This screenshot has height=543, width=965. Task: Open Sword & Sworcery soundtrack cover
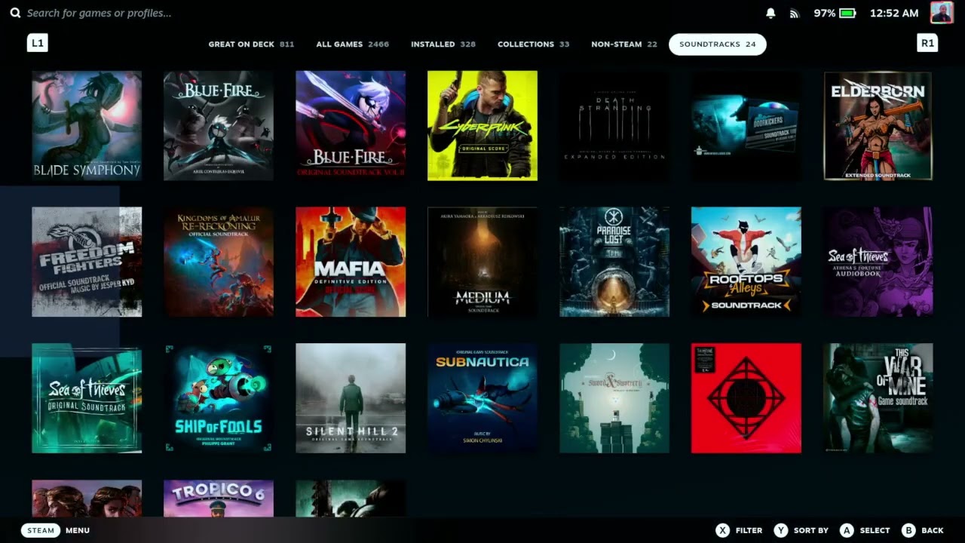tap(614, 398)
